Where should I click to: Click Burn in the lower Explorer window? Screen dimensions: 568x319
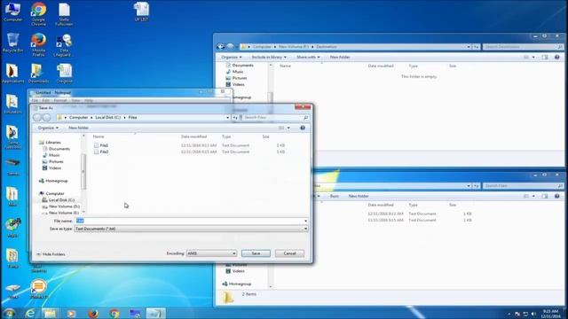(335, 196)
